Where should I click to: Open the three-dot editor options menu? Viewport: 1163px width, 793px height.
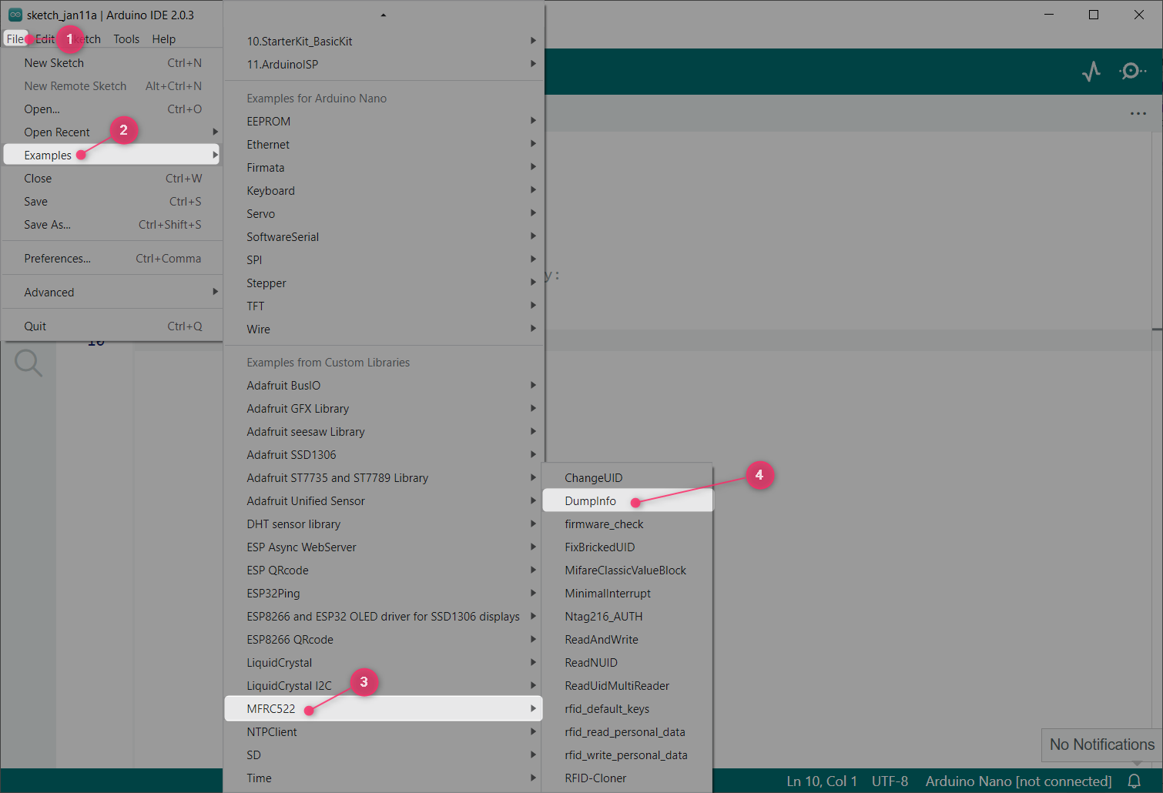pos(1138,113)
